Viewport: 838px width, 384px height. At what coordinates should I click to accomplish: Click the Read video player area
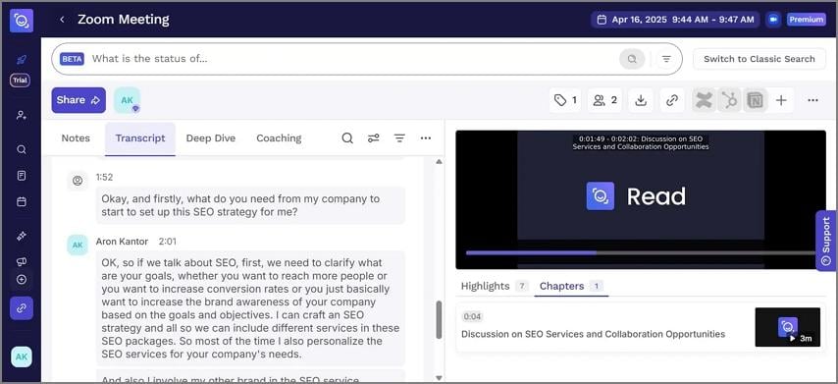click(640, 199)
